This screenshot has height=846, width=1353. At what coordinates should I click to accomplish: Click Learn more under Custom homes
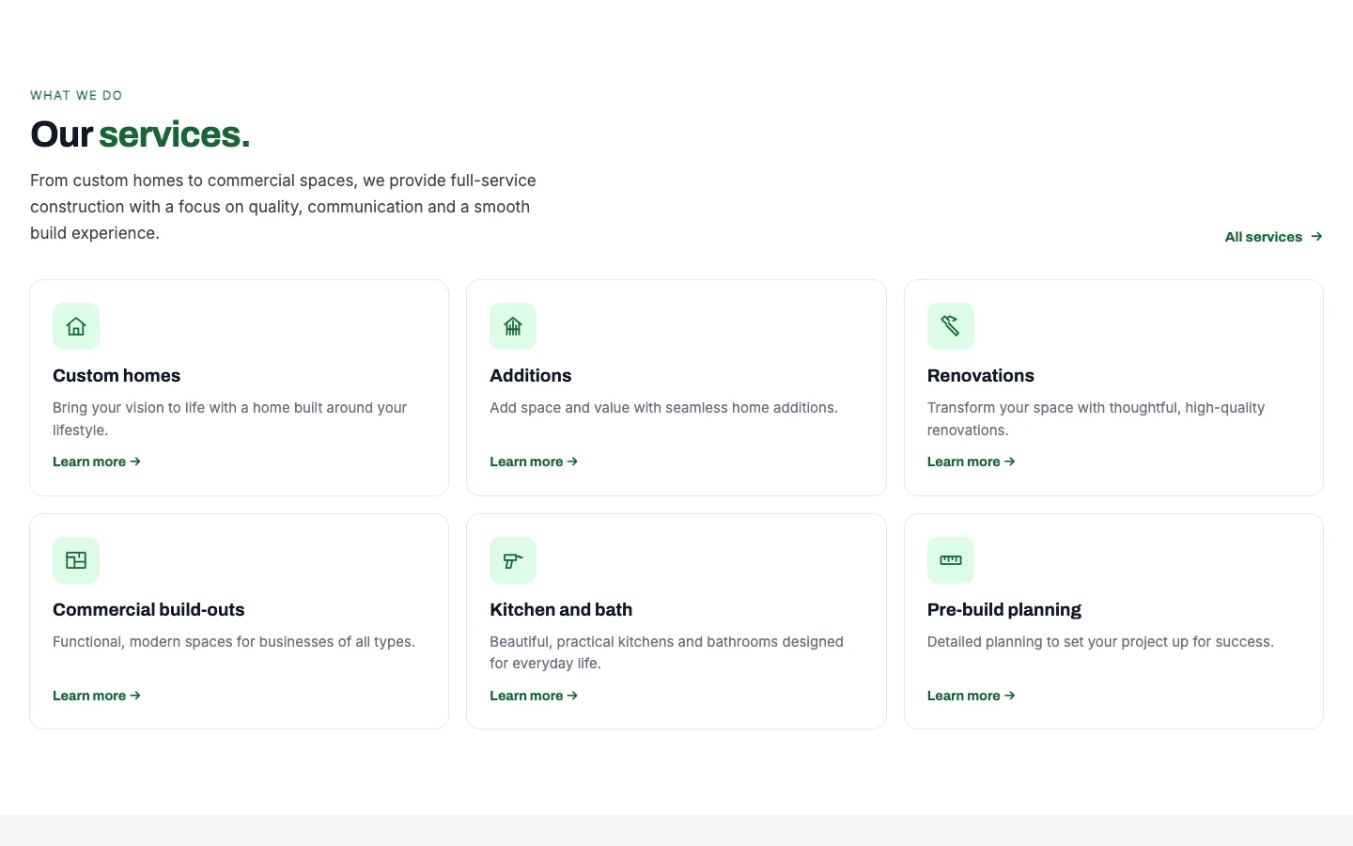(x=97, y=462)
